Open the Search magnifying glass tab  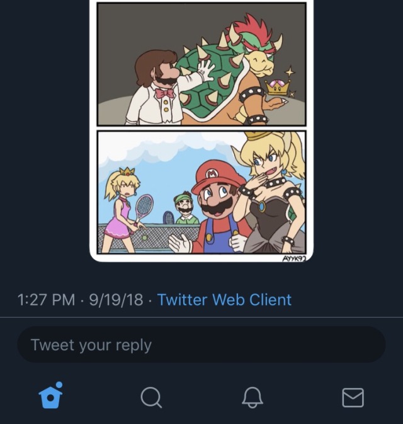(x=151, y=398)
